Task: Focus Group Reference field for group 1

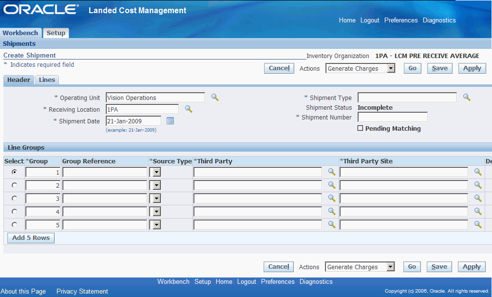Action: point(105,172)
